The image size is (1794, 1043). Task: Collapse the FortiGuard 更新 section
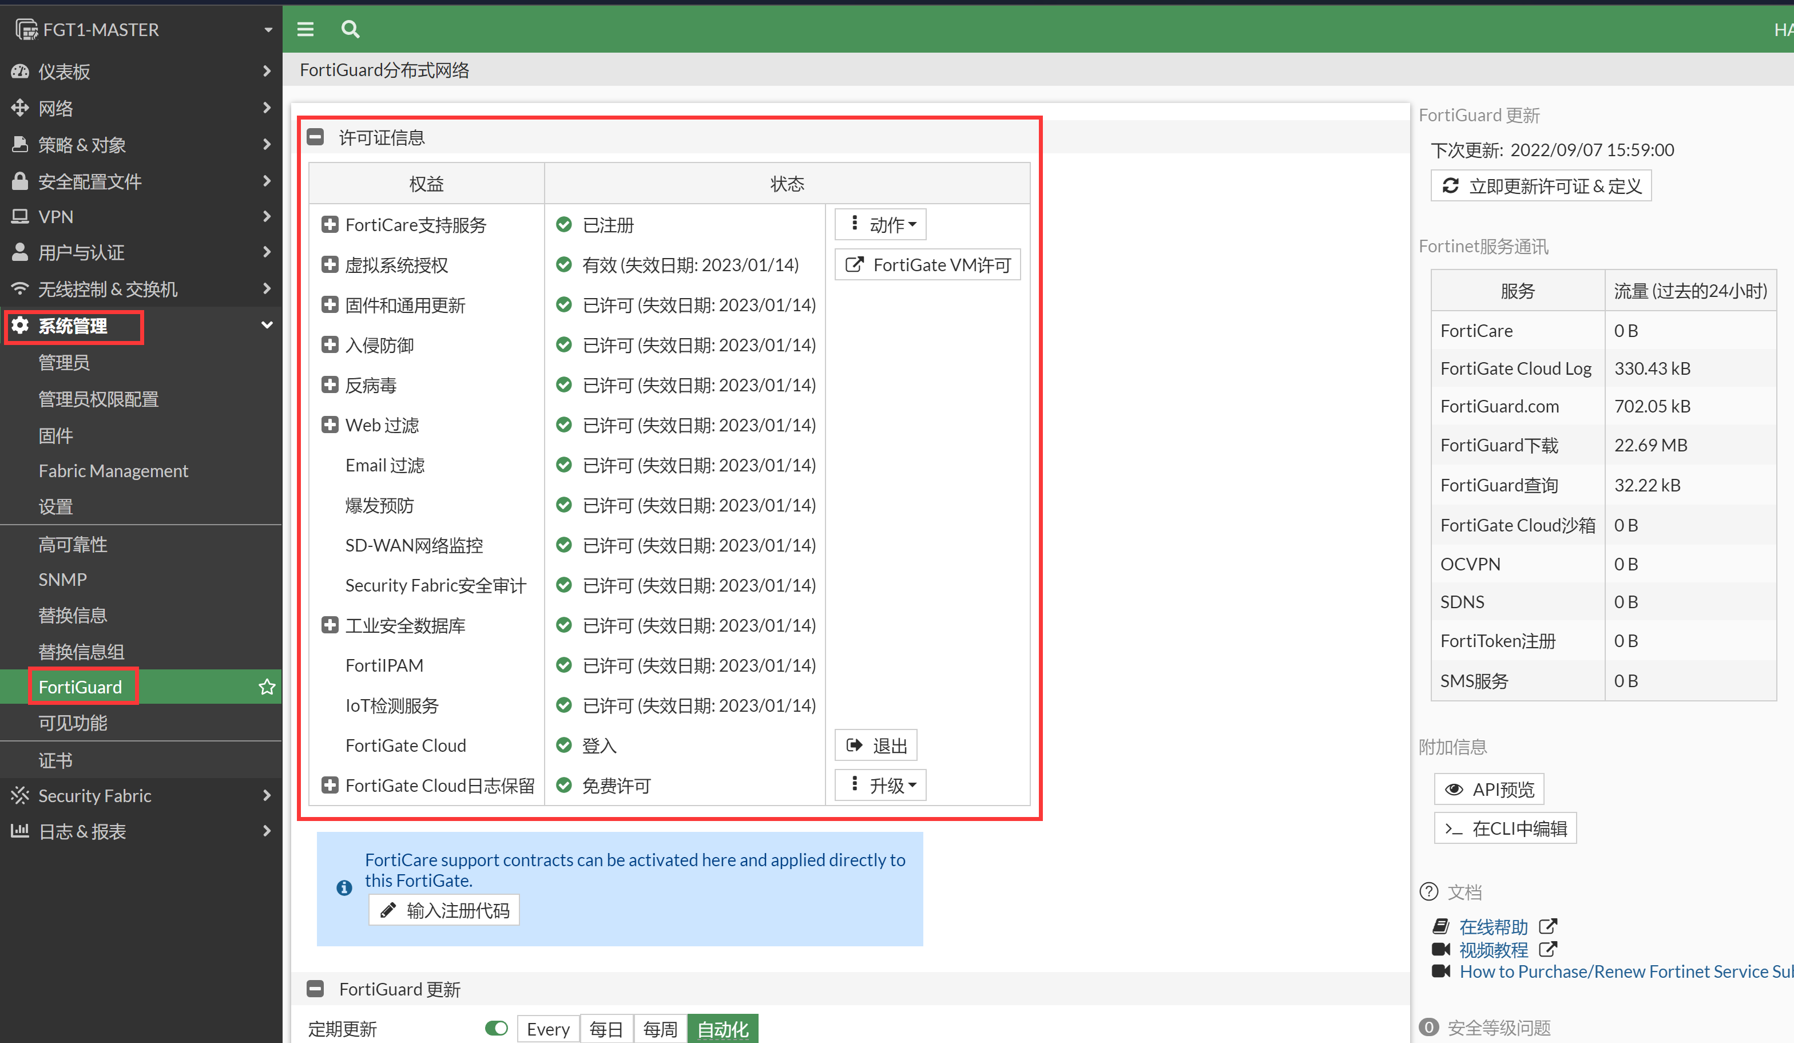(x=315, y=988)
